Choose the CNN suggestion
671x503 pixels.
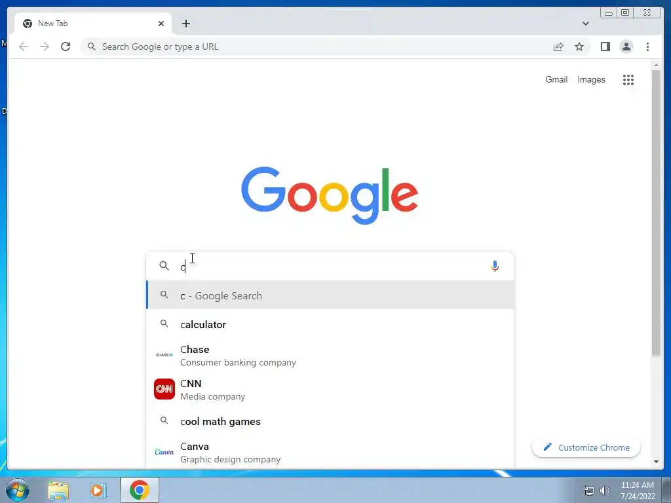[x=330, y=389]
